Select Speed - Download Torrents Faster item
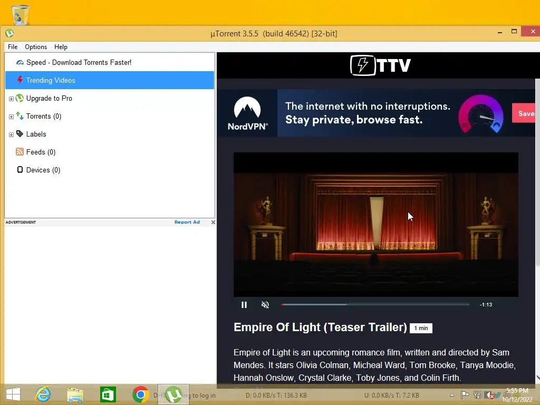The width and height of the screenshot is (540, 405). 110,62
